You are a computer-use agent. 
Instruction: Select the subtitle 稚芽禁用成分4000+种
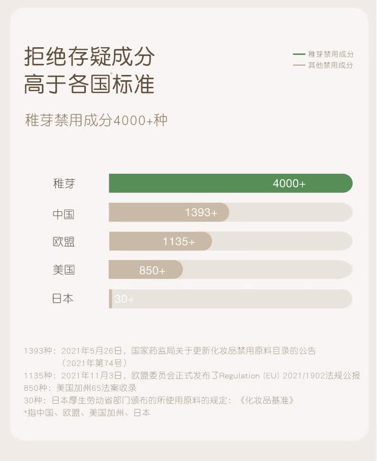(96, 120)
